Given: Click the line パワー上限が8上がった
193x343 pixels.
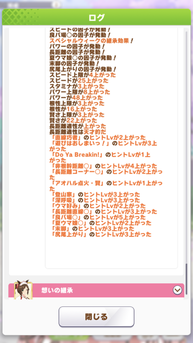Looking at the screenshot, I should 80,92.
